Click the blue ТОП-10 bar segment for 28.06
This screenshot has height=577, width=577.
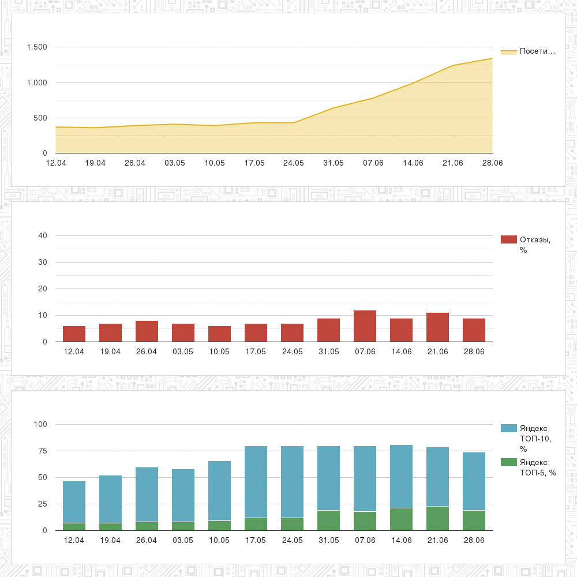474,481
